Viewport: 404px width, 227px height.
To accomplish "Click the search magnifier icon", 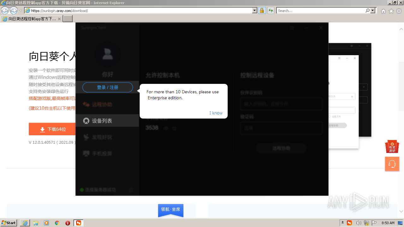I will [368, 10].
